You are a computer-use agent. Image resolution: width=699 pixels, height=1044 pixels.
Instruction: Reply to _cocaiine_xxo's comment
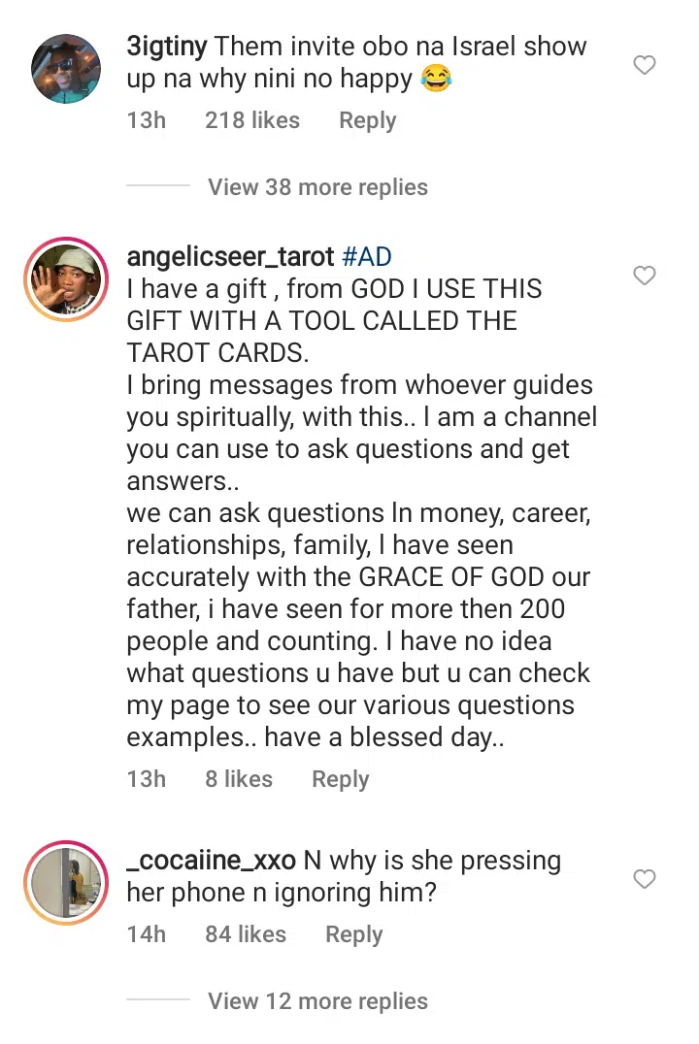click(x=353, y=934)
